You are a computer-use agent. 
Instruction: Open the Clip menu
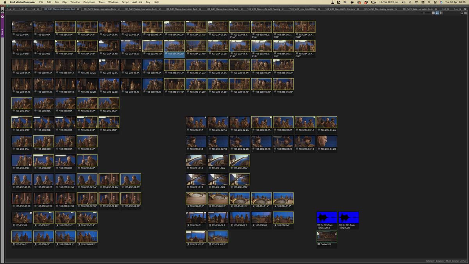[x=64, y=2]
